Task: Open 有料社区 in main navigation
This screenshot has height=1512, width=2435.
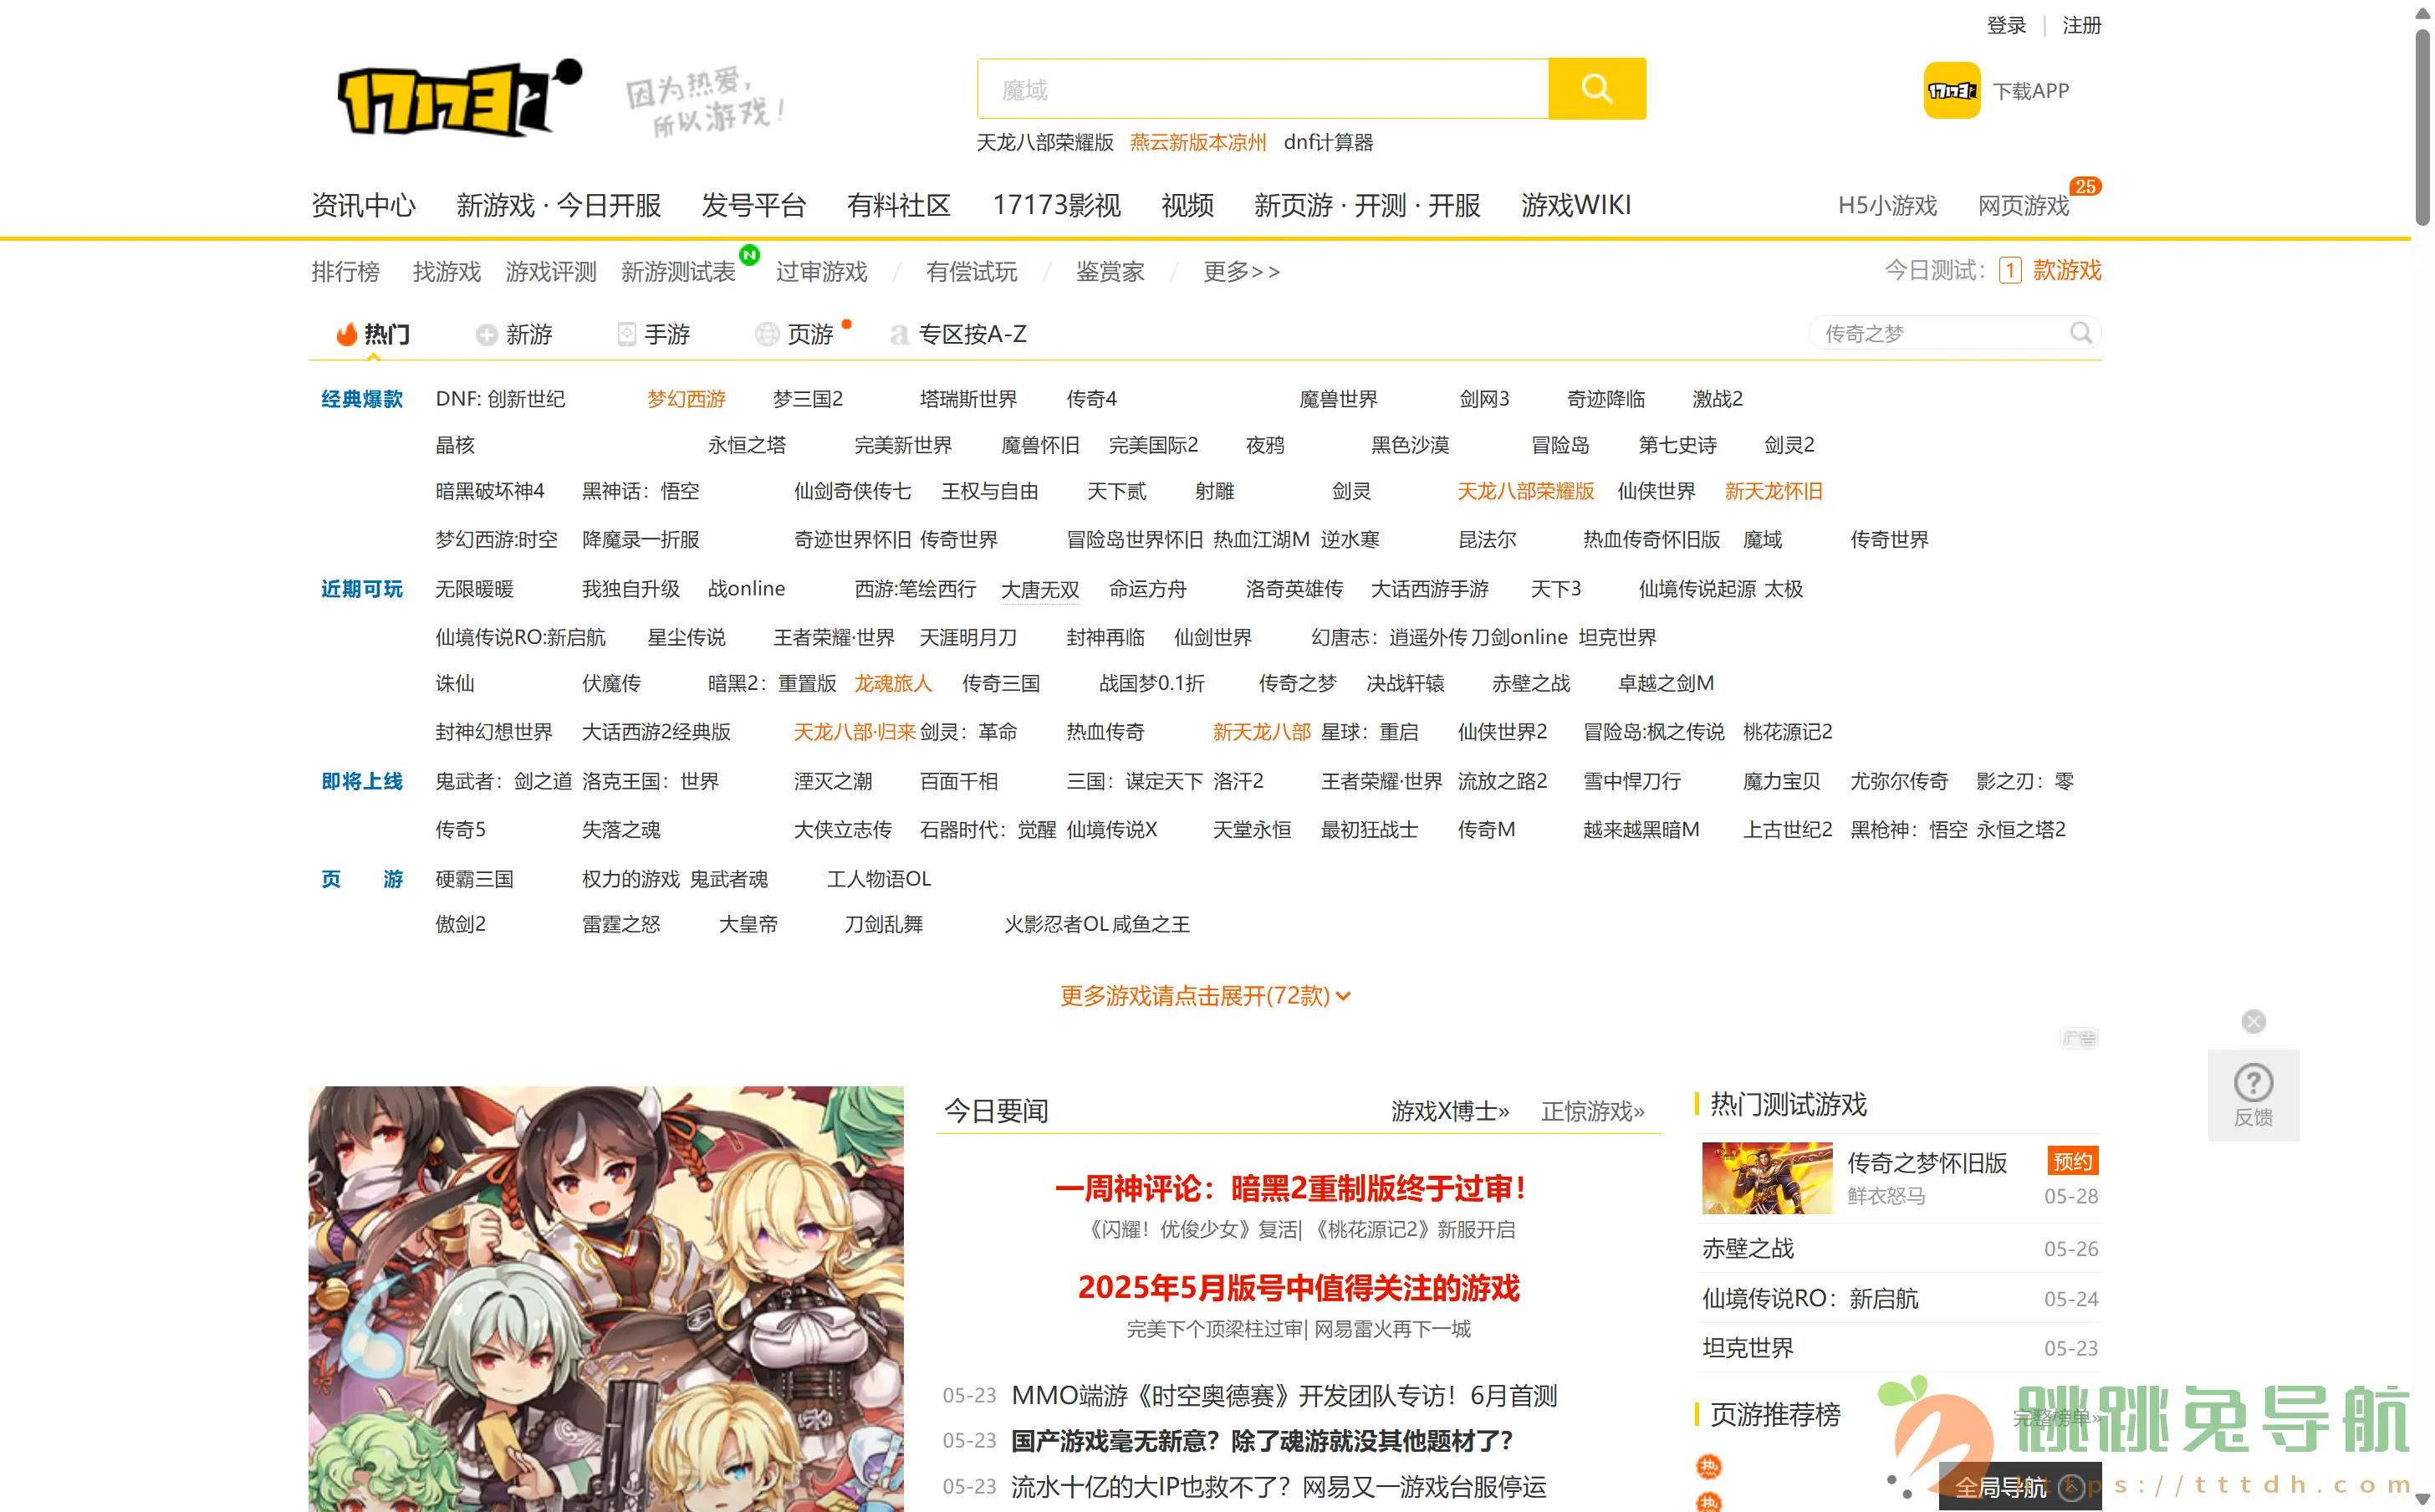Action: pos(899,205)
